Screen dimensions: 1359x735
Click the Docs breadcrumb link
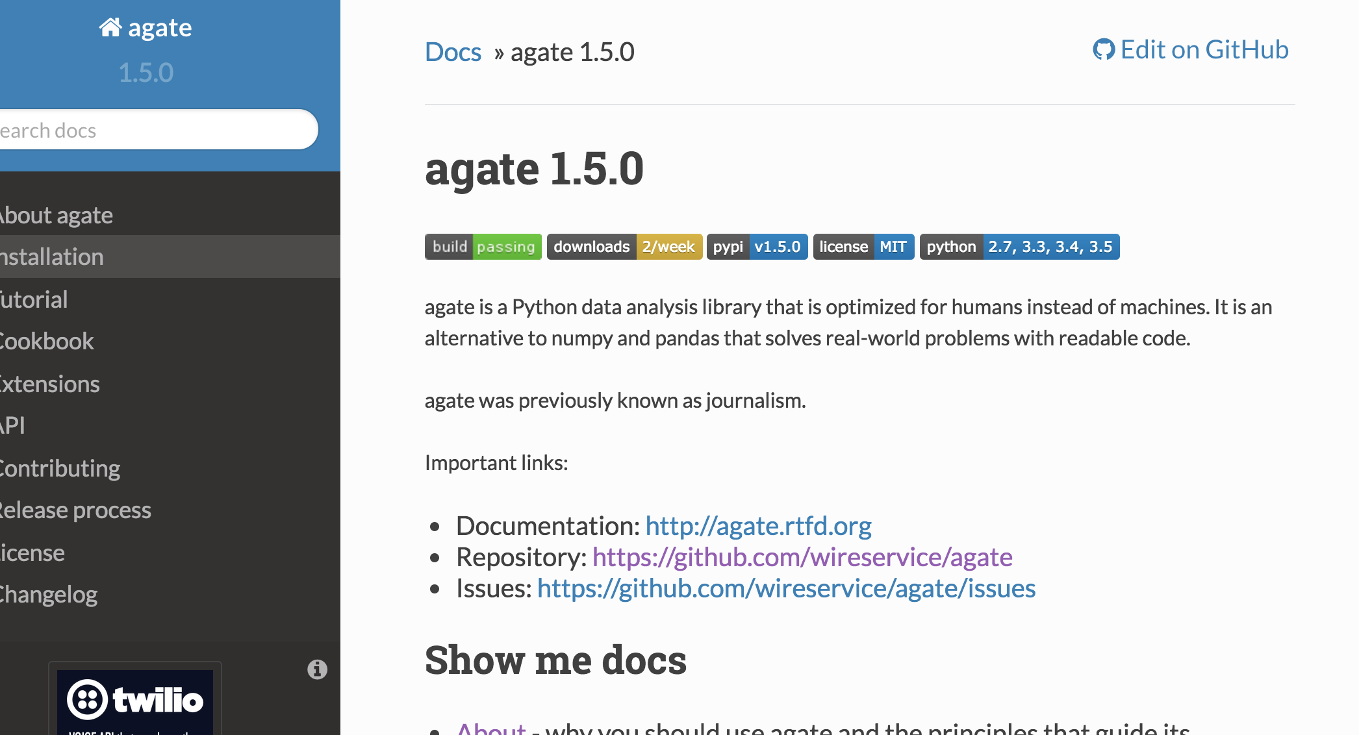coord(453,52)
